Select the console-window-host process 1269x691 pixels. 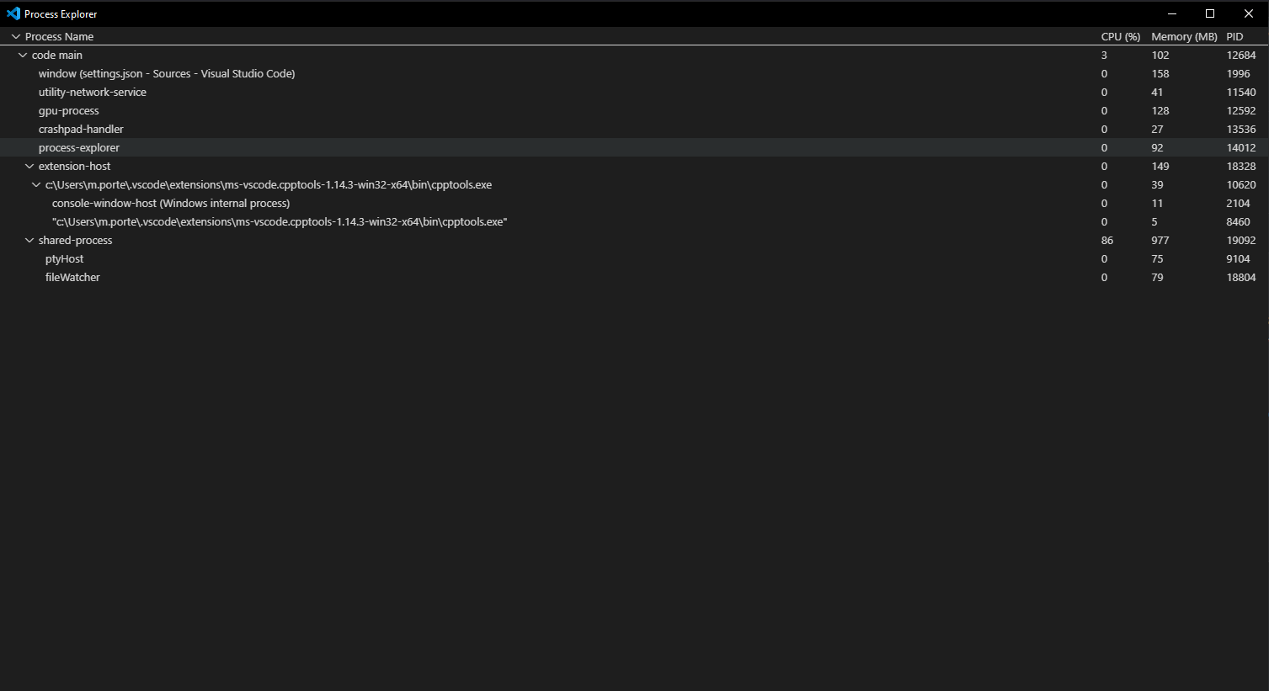pyautogui.click(x=169, y=203)
